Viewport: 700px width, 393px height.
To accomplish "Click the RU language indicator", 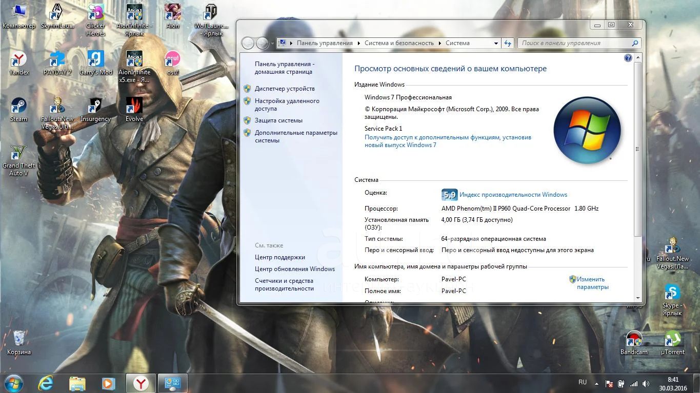I will click(x=583, y=382).
